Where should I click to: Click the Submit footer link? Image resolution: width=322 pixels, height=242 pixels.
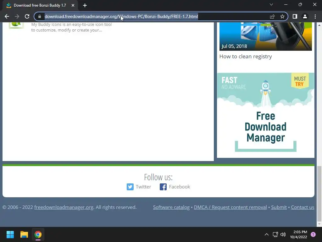pyautogui.click(x=279, y=207)
